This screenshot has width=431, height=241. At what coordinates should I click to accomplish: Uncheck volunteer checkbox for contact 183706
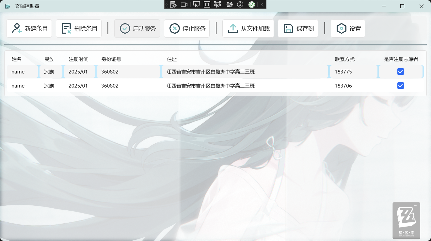pos(401,86)
